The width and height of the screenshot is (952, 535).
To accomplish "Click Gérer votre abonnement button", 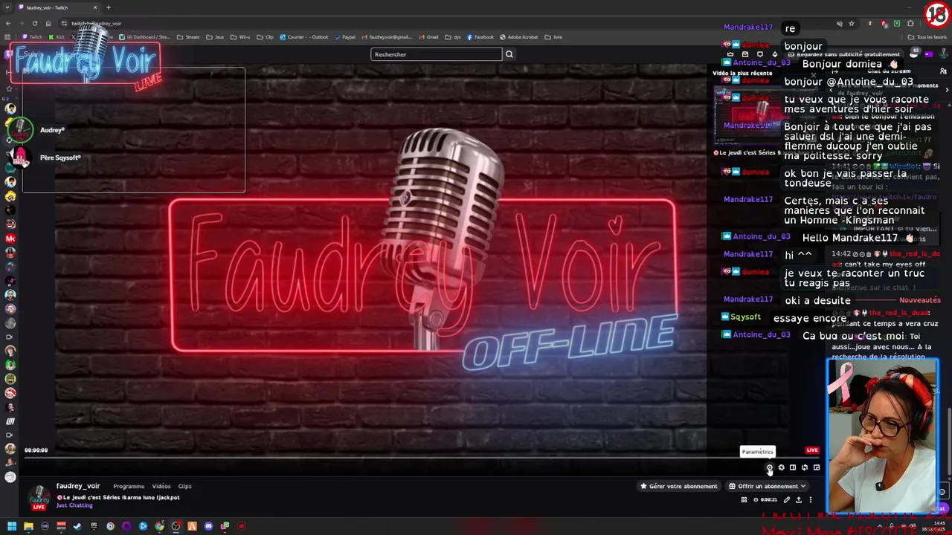I will click(679, 486).
